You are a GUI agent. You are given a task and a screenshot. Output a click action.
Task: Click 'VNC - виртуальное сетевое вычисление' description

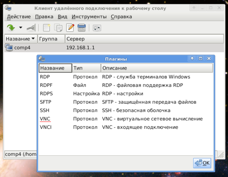click(153, 119)
